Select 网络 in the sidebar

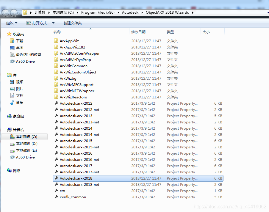pyautogui.click(x=17, y=171)
